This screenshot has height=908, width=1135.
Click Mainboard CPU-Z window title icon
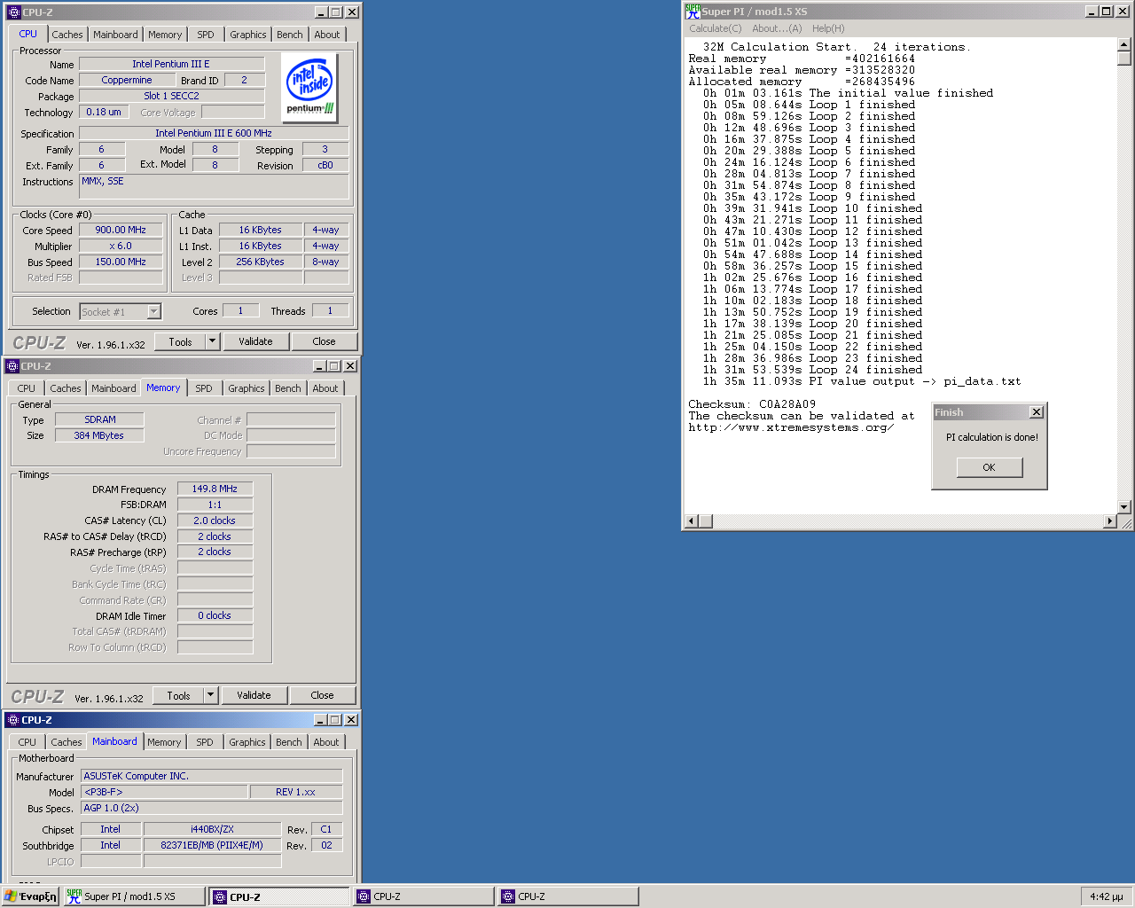pos(12,720)
